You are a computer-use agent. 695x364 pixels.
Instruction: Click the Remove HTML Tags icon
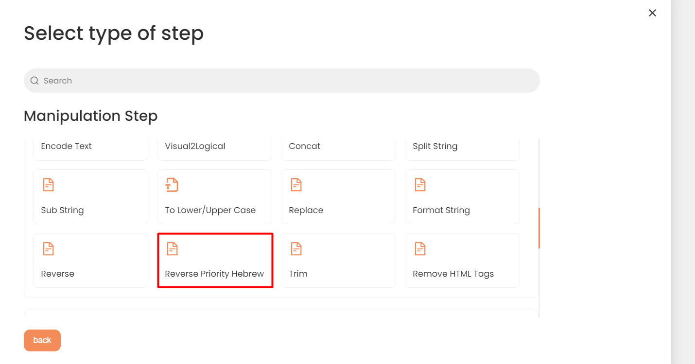coord(420,249)
